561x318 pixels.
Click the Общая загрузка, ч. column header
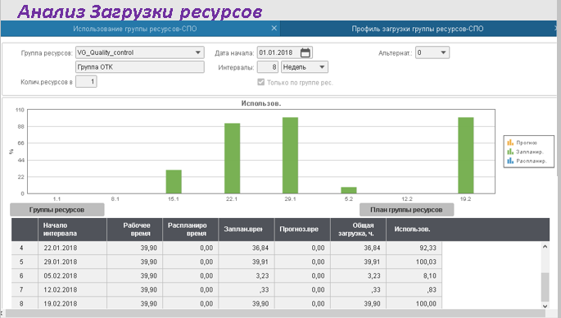[x=358, y=229]
